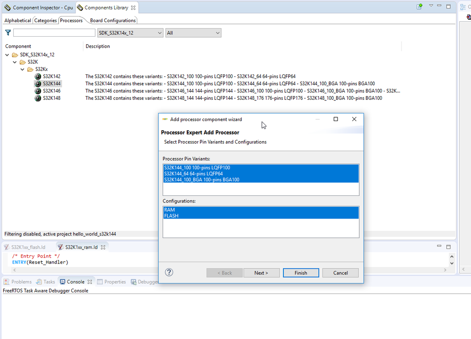The width and height of the screenshot is (471, 339).
Task: Click the filter funnel icon
Action: click(8, 32)
